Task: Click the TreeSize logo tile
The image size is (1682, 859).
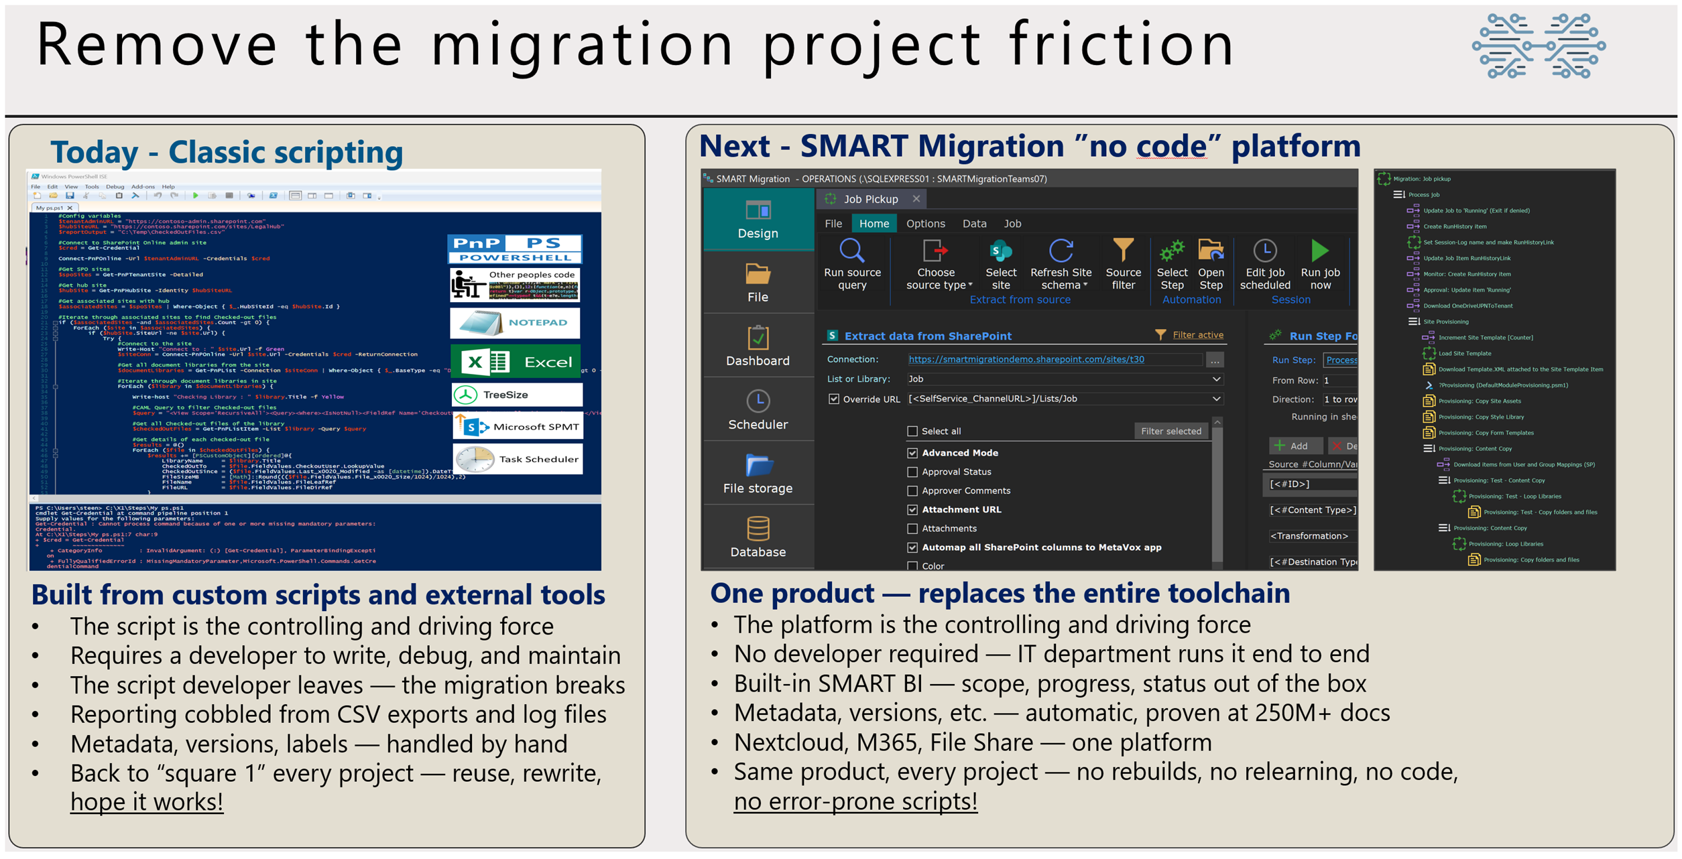Action: [x=517, y=395]
